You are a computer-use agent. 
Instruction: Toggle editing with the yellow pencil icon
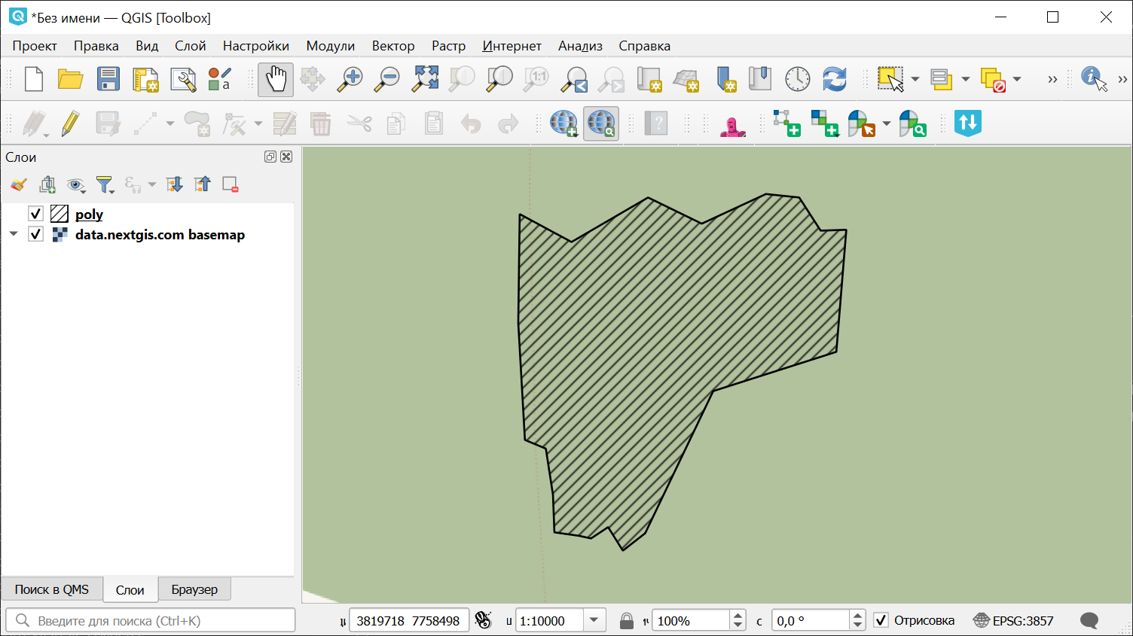point(71,123)
